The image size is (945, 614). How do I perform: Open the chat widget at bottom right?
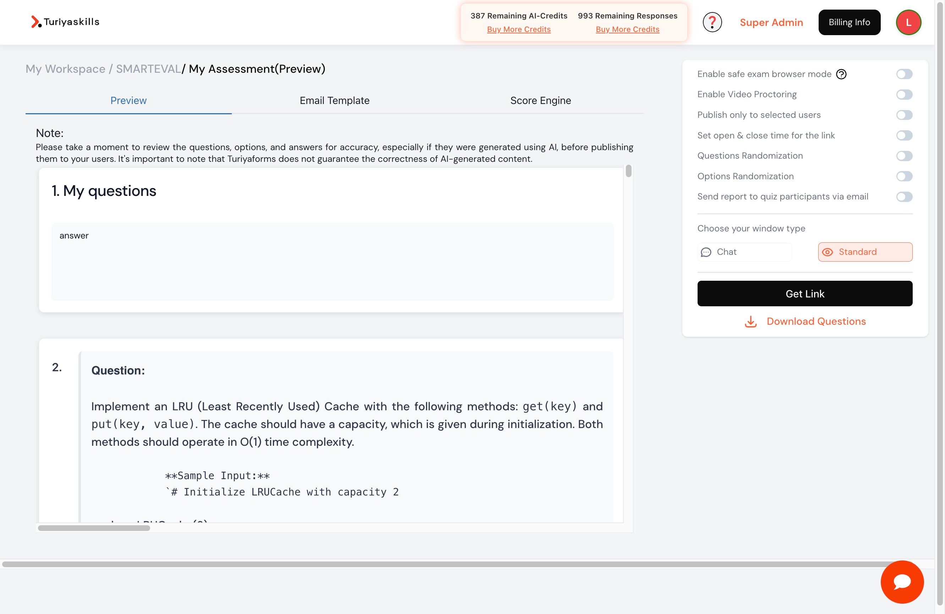tap(902, 582)
